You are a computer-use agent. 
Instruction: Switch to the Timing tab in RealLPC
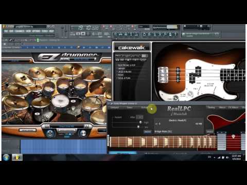(x=211, y=107)
